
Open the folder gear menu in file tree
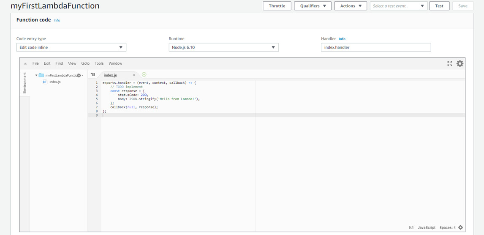(x=79, y=75)
